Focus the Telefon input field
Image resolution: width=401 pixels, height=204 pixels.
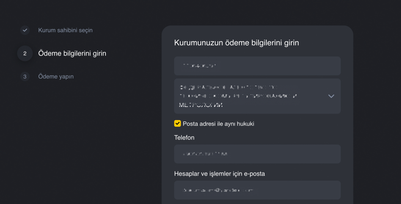click(x=257, y=154)
